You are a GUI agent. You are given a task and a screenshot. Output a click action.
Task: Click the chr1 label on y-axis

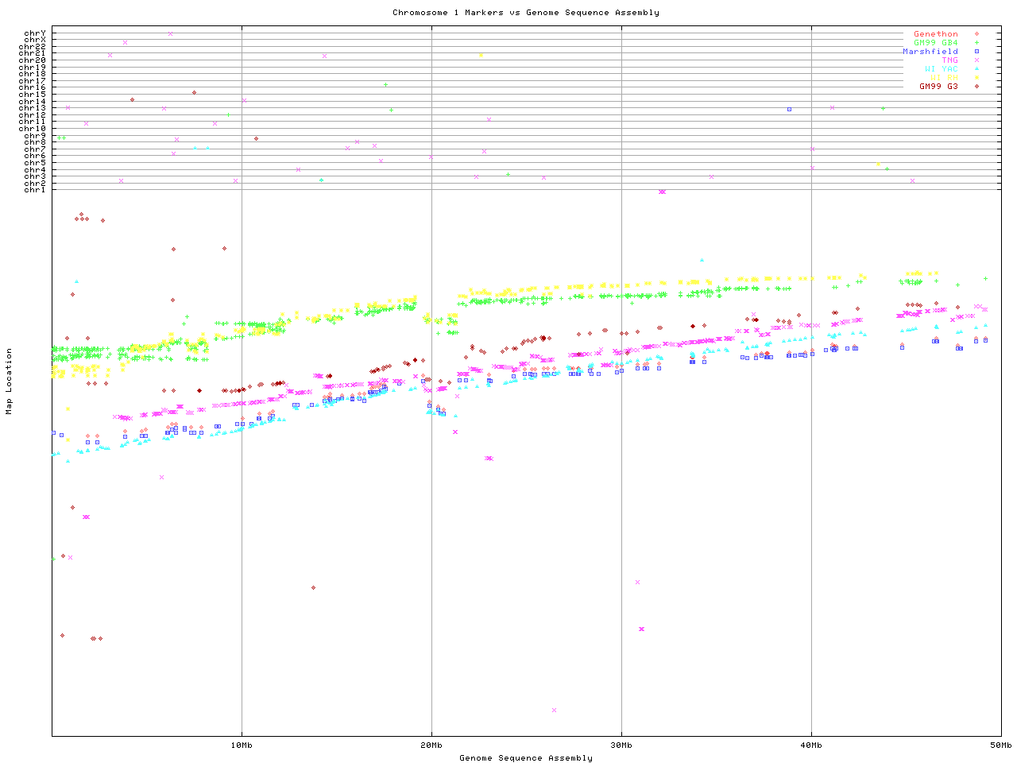(34, 189)
